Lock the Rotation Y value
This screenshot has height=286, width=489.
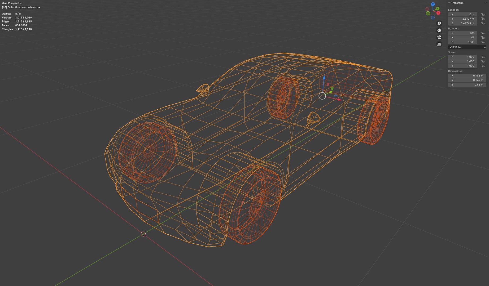(x=483, y=38)
